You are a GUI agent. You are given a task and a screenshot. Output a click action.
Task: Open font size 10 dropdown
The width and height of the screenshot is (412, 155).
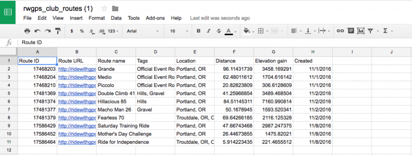click(179, 31)
